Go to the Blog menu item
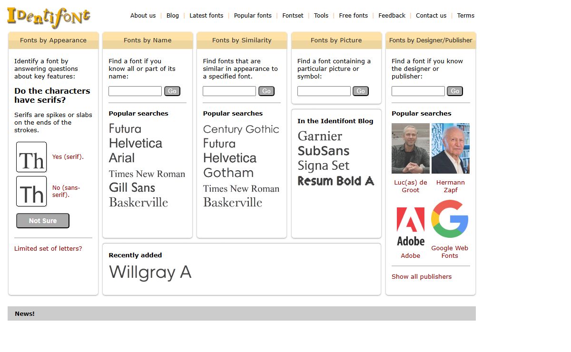Screen dimensions: 571x352 coord(173,16)
